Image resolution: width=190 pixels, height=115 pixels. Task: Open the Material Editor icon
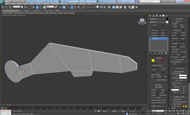tap(125, 7)
